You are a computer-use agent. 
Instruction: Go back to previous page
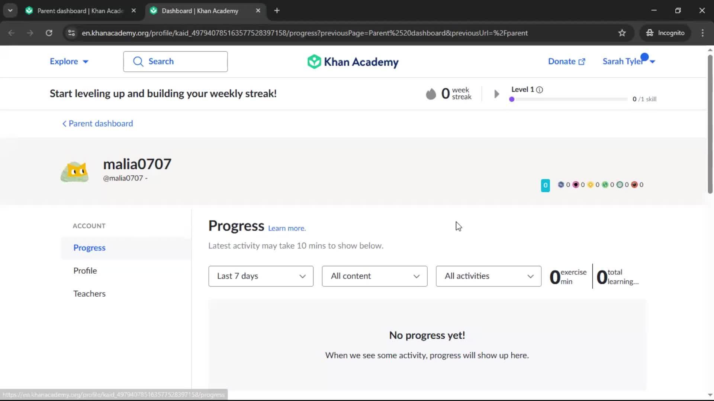tap(12, 33)
